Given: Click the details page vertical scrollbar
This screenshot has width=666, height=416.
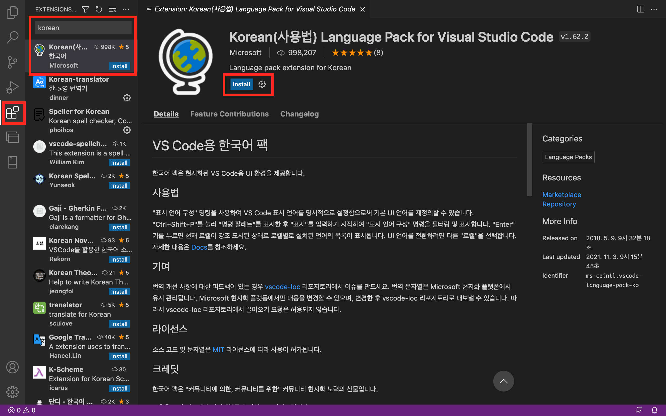Looking at the screenshot, I should (529, 160).
